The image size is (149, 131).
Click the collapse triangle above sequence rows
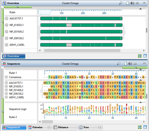pos(141,80)
